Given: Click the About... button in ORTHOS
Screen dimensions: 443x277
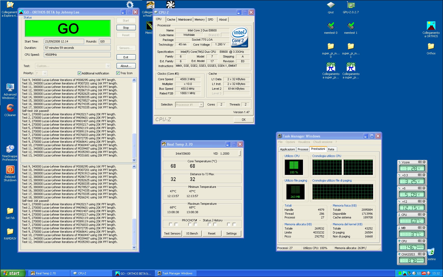Looking at the screenshot, I should click(x=126, y=66).
